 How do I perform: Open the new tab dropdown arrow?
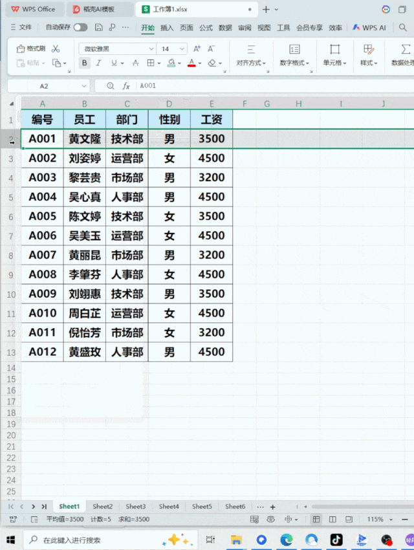tap(276, 10)
